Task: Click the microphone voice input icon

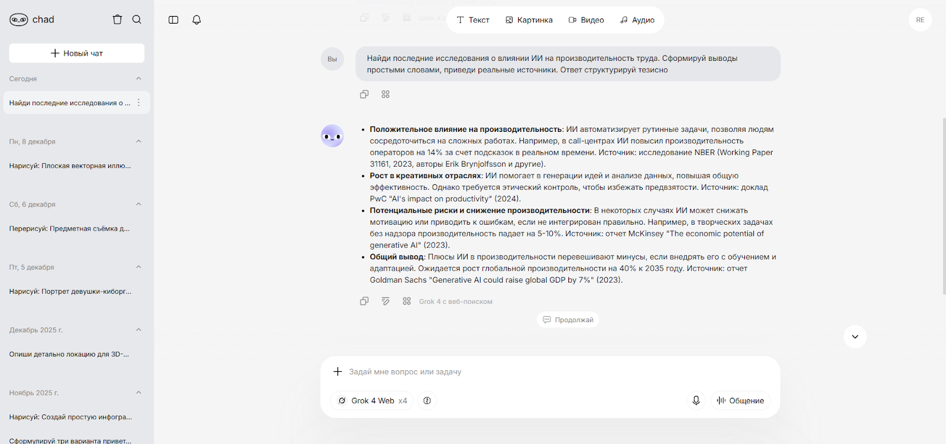Action: 696,400
